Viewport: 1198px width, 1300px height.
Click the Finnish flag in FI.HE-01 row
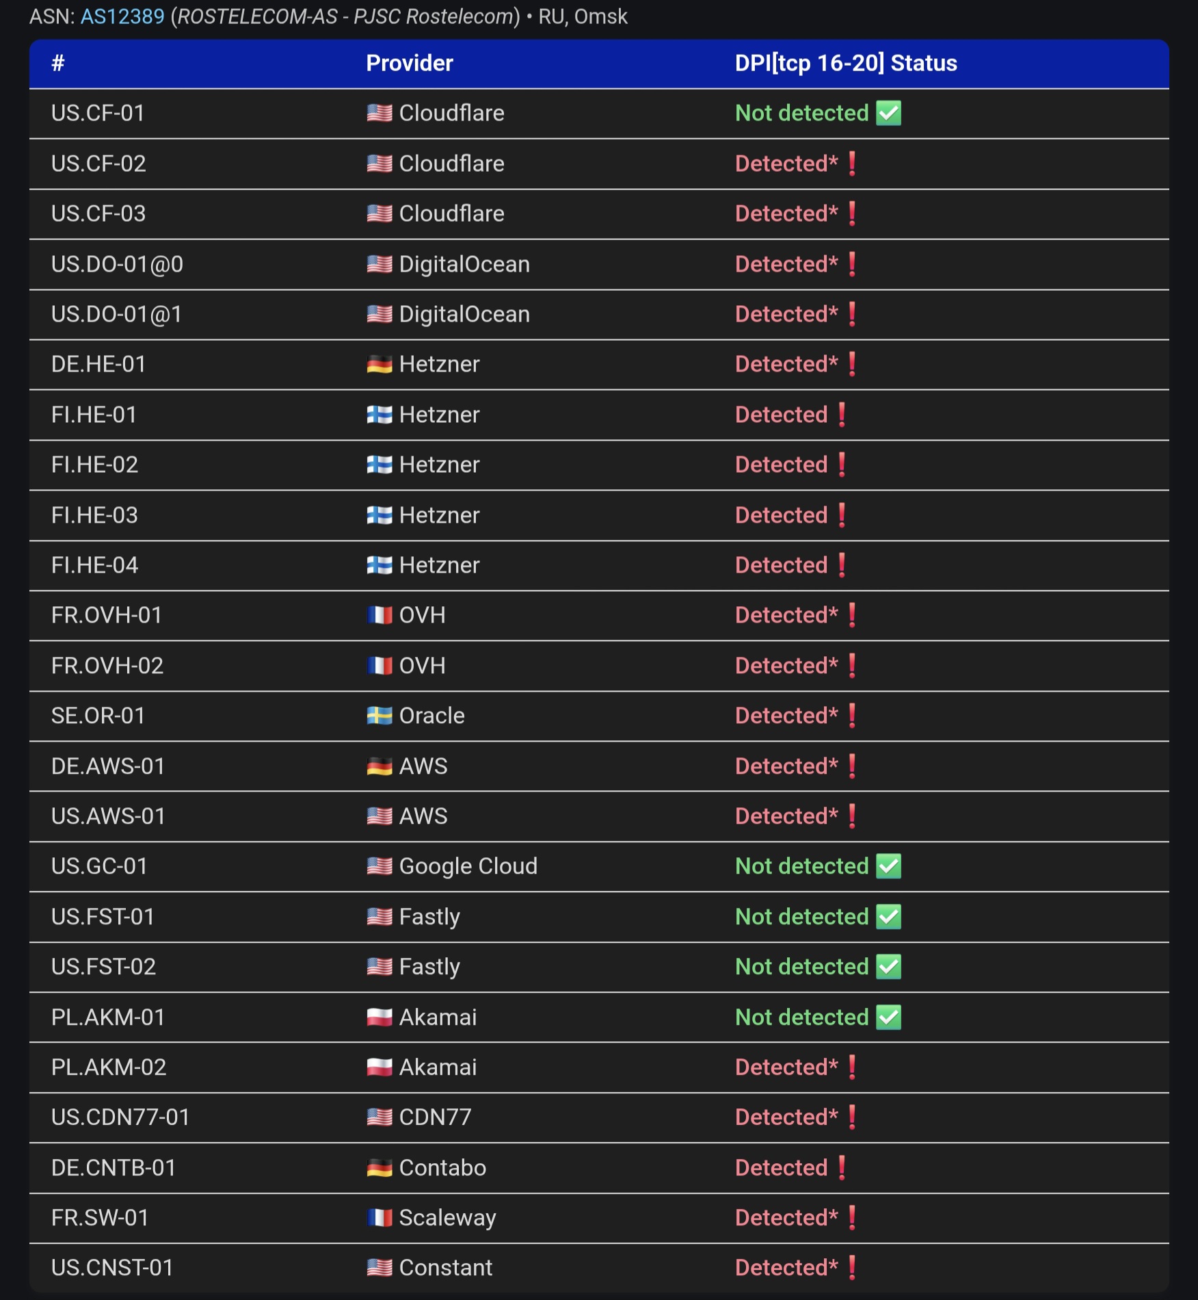click(379, 415)
